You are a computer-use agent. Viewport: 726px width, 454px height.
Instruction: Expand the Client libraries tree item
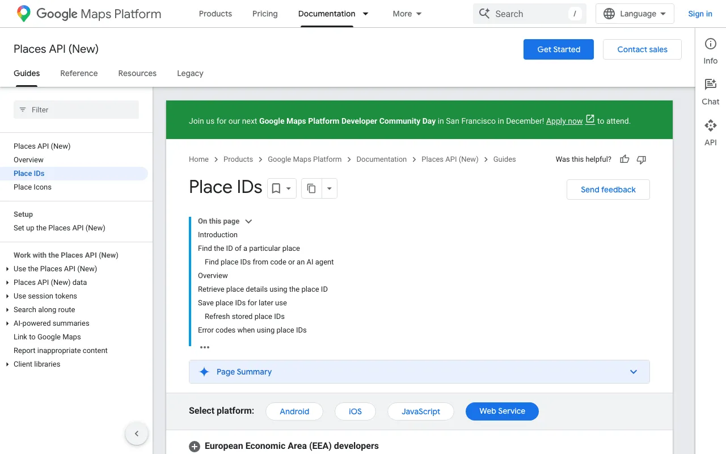click(7, 364)
